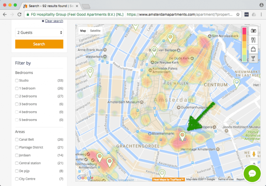Select the Search - 92 results found tab

(x=51, y=6)
